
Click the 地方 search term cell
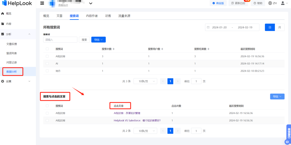point(58,71)
